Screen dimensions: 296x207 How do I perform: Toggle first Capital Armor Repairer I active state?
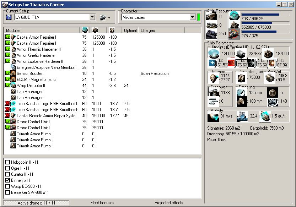(x=7, y=37)
